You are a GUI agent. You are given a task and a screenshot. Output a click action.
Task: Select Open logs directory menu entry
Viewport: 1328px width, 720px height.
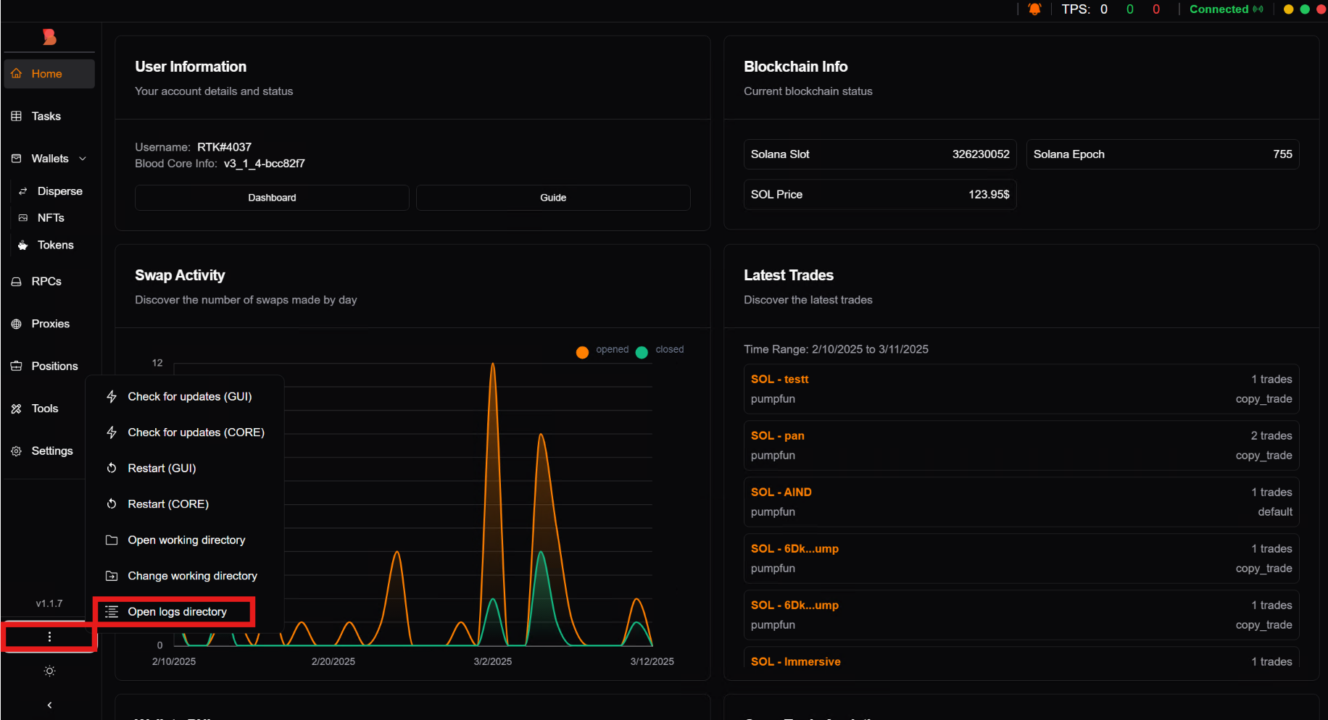pos(177,611)
